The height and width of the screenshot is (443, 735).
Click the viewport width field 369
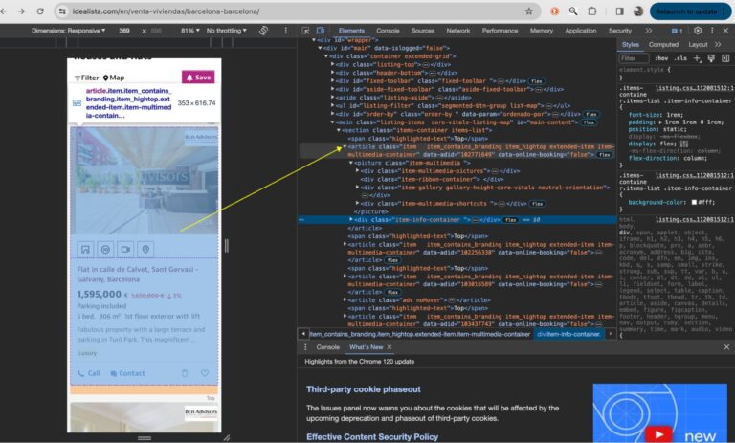pos(124,31)
